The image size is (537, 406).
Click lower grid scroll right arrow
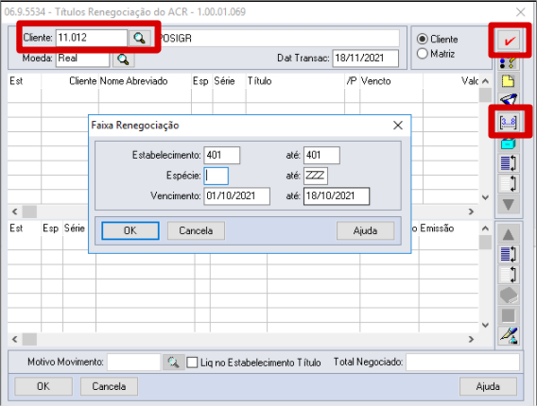(471, 339)
